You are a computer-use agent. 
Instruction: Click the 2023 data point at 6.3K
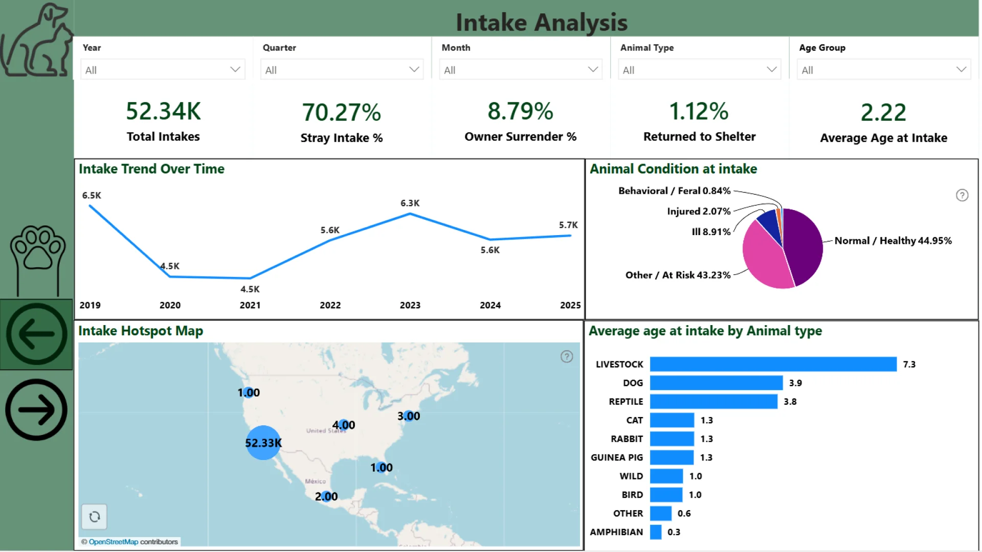[x=410, y=214]
